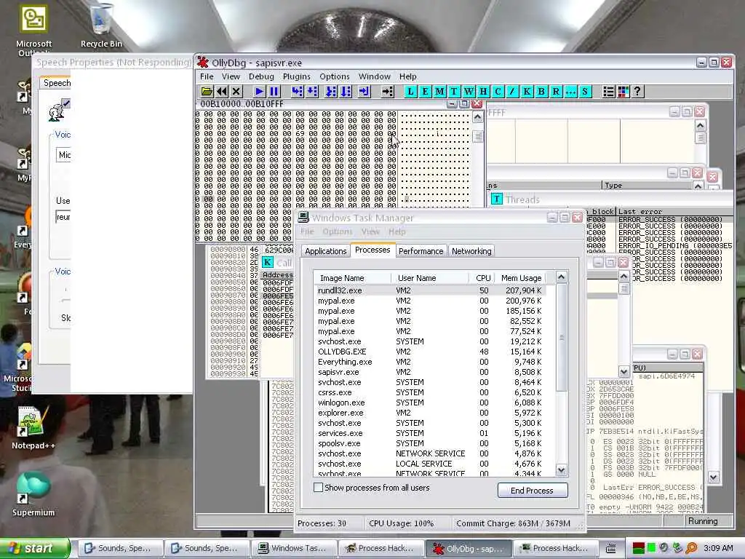Screen dimensions: 745x559
Task: Select the OLLYDBG.EXE process row
Action: [x=430, y=352]
